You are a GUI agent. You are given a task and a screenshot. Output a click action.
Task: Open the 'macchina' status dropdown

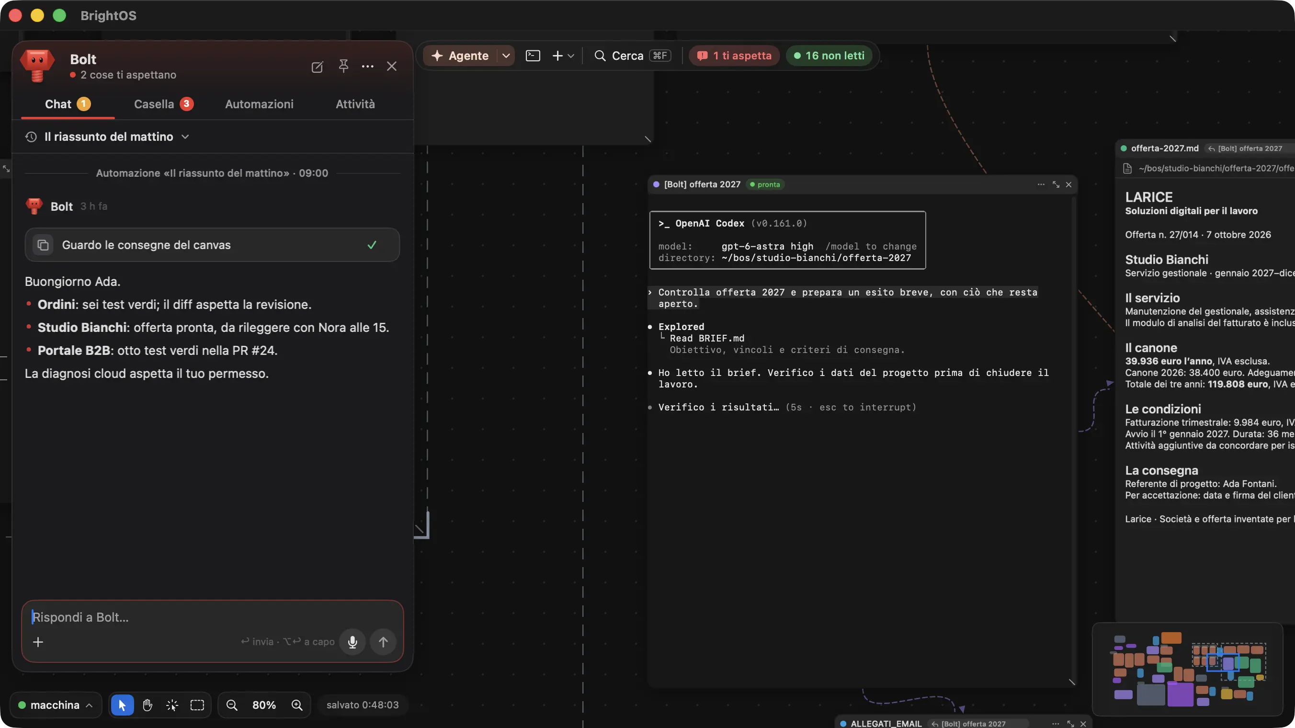tap(56, 705)
